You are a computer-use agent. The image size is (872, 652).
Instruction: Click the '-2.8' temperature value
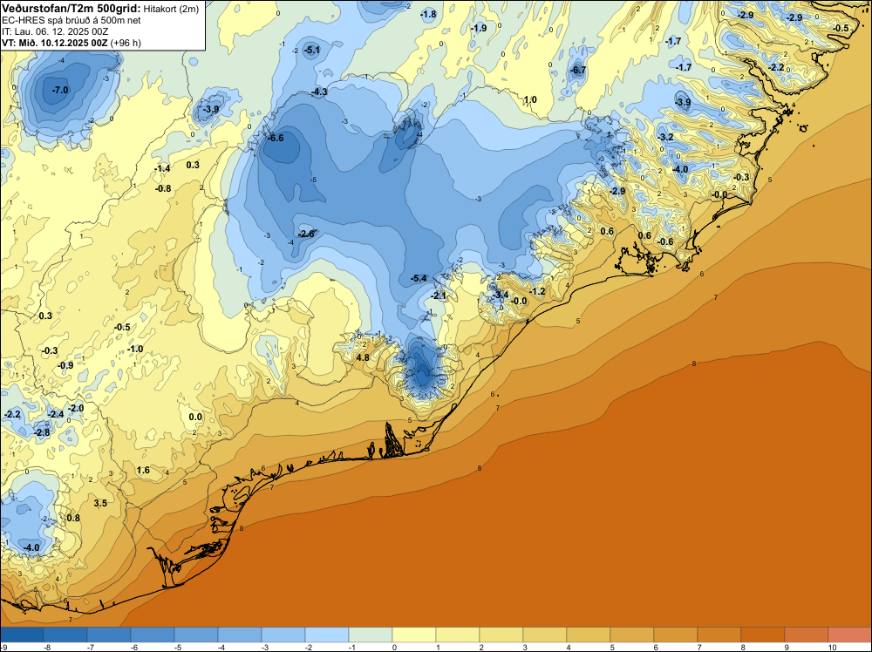coord(42,432)
